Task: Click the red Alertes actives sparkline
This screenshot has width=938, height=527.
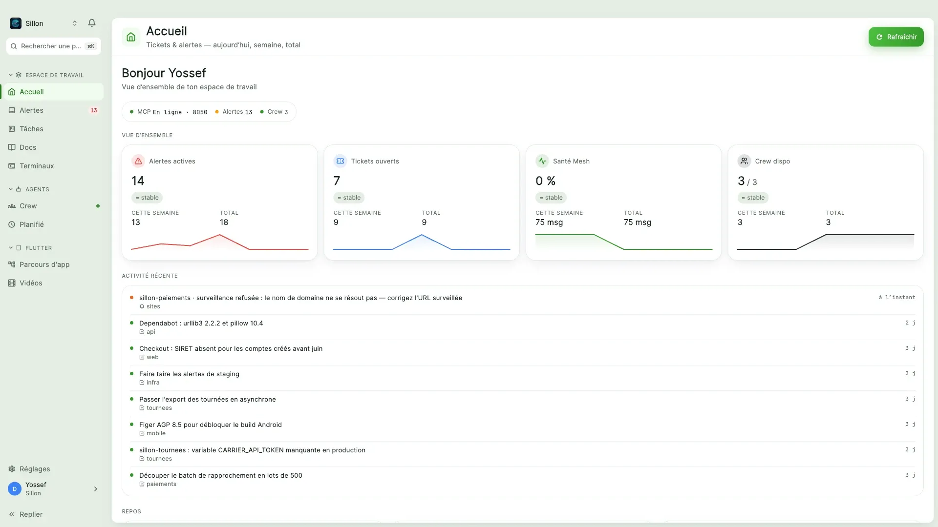Action: [220, 242]
